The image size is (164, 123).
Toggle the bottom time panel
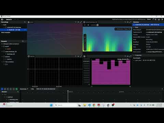[159, 19]
